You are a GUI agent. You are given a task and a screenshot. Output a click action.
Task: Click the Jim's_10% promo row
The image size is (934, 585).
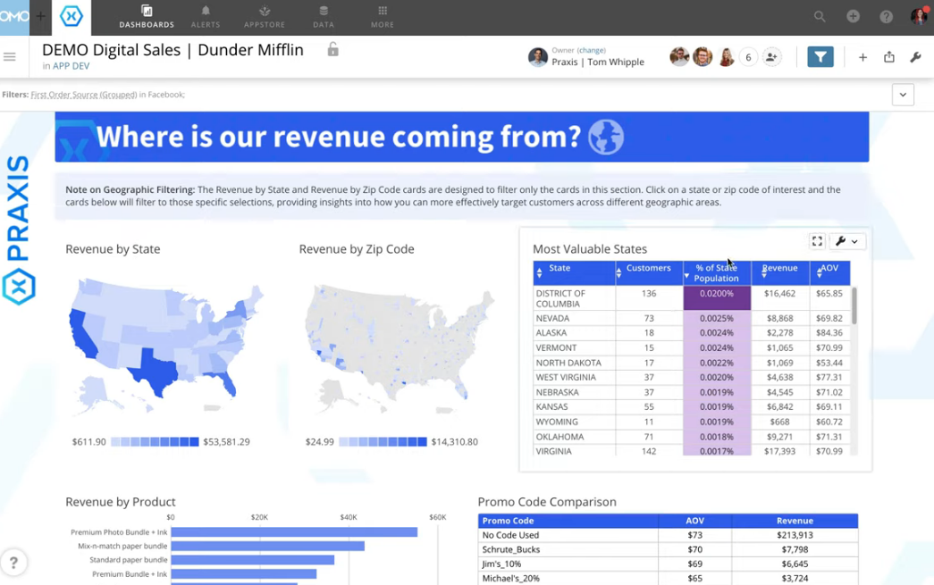tap(668, 564)
